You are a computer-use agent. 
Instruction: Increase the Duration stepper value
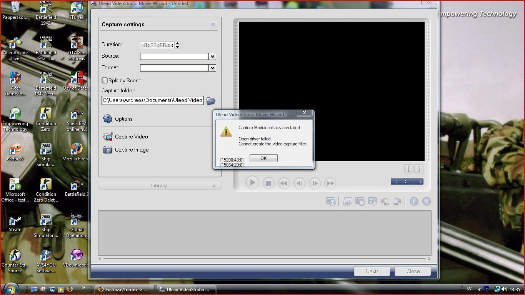177,43
